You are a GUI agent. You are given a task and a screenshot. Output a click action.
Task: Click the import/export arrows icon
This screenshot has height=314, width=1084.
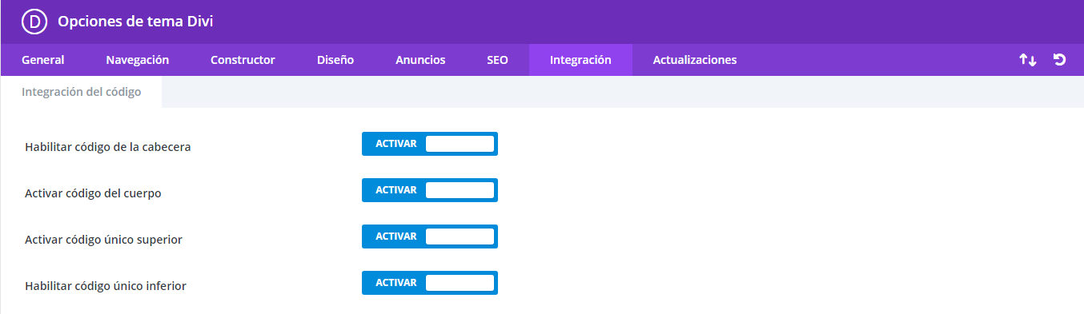1027,60
